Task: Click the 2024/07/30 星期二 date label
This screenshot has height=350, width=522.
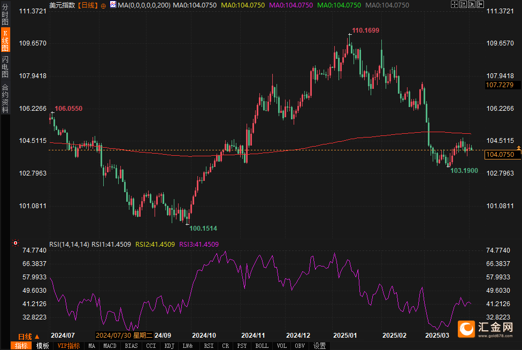Action: [x=124, y=336]
